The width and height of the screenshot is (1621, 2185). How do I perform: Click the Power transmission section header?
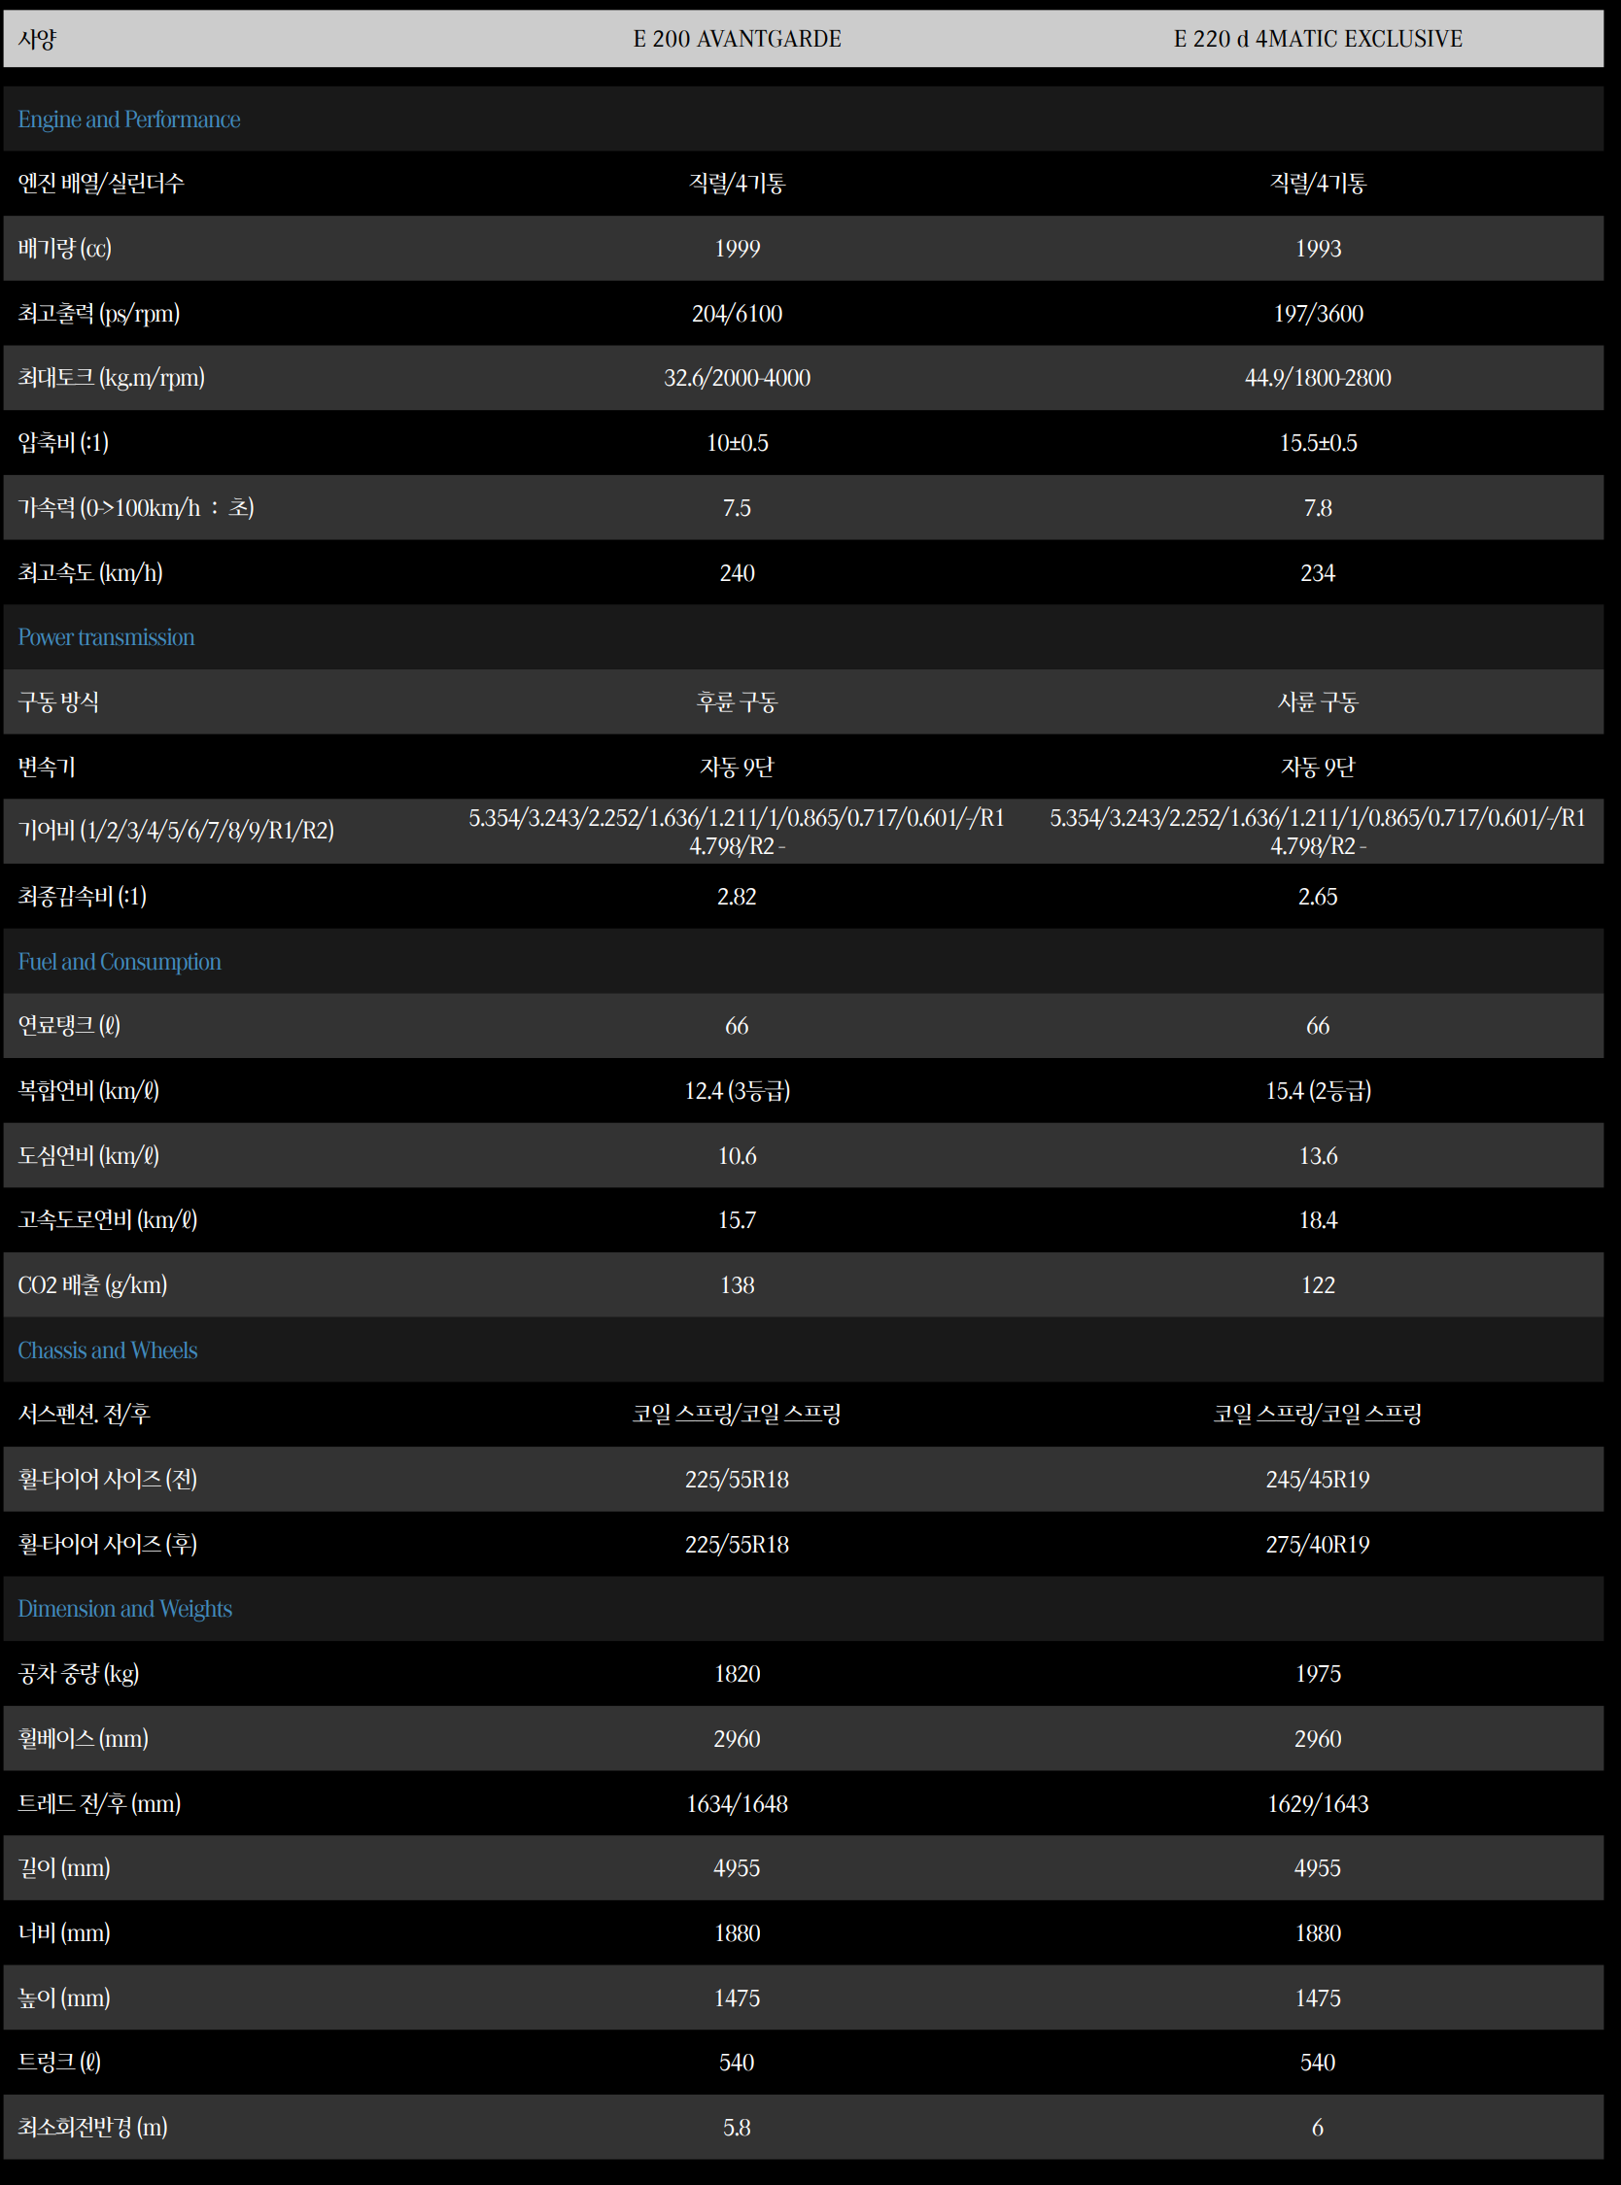106,637
